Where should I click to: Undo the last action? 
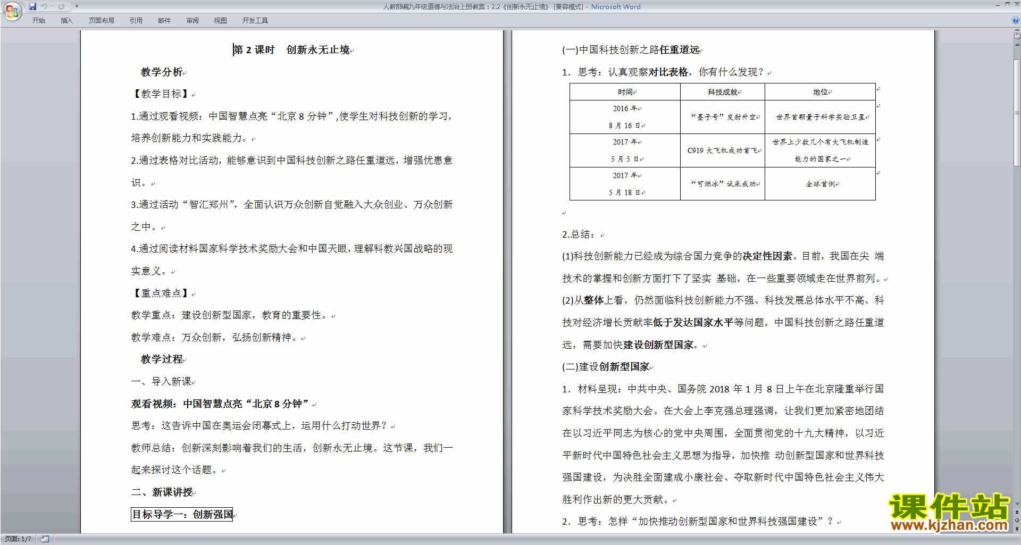tap(44, 6)
